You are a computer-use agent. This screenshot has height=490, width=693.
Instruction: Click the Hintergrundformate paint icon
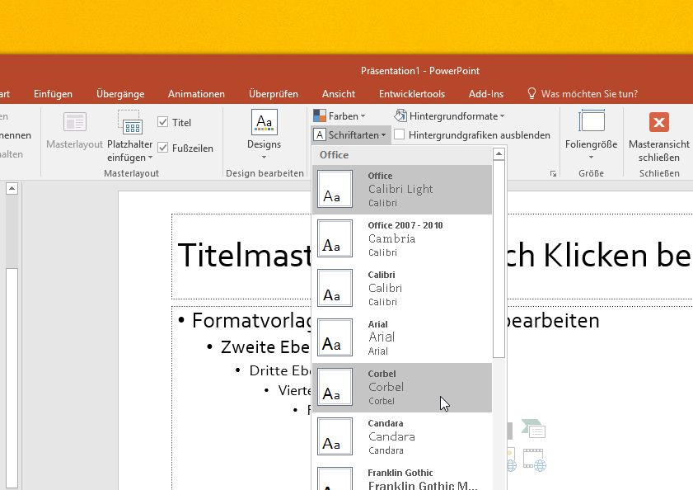click(400, 115)
